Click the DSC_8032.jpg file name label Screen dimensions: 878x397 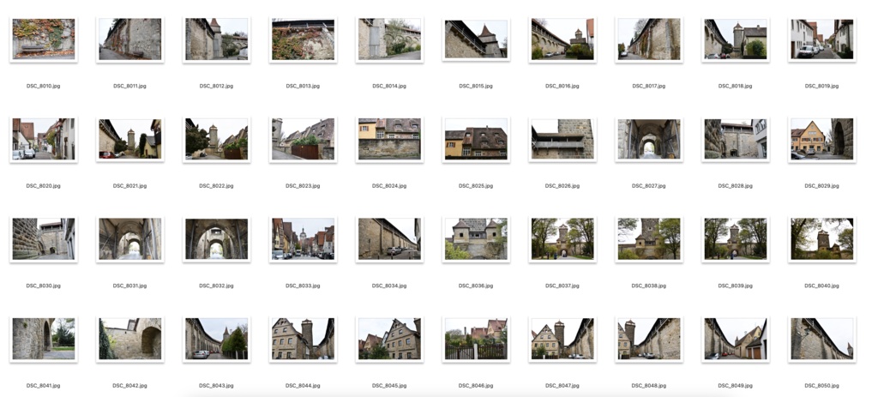pos(216,286)
